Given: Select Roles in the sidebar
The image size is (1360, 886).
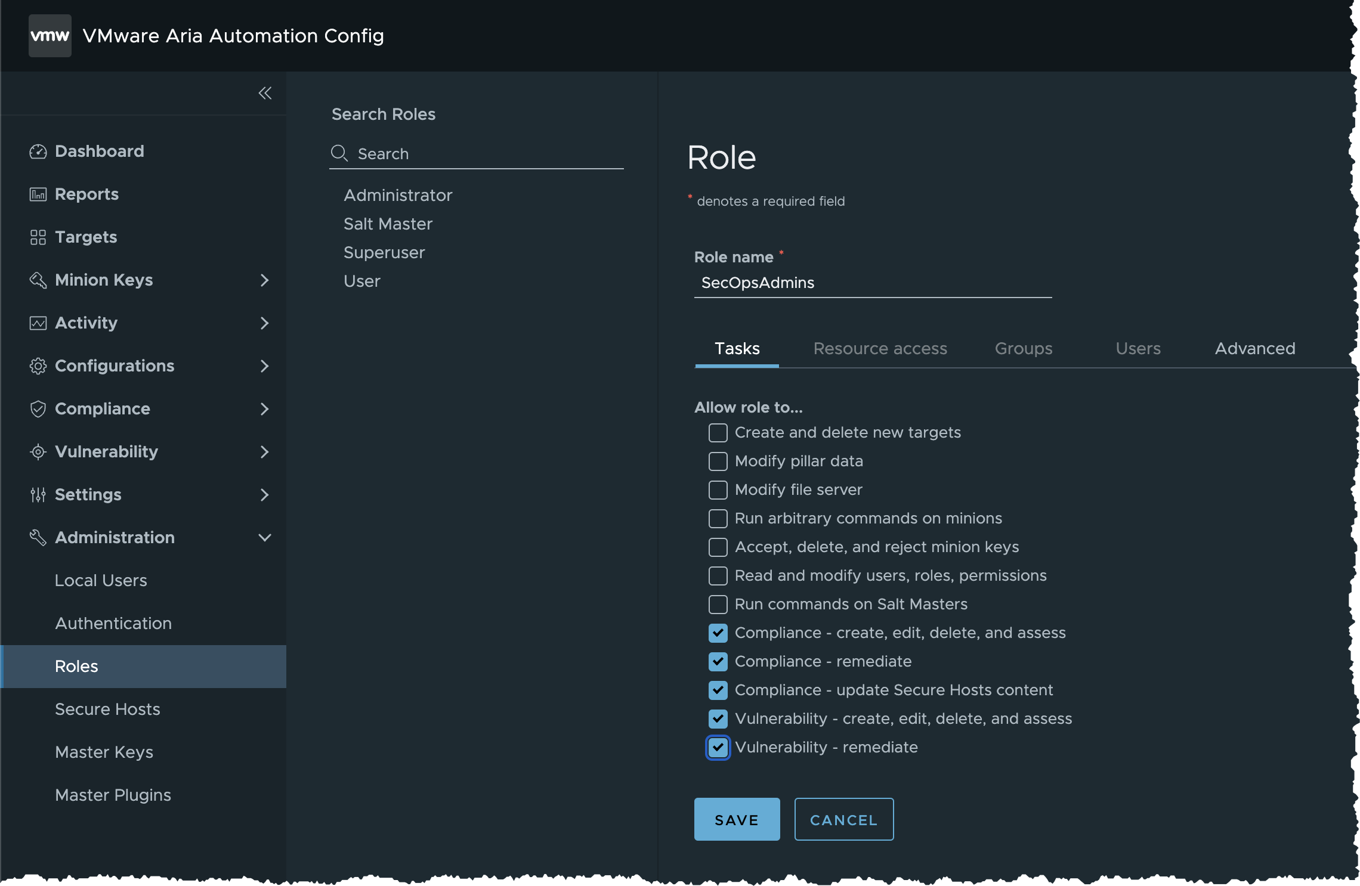Looking at the screenshot, I should tap(144, 667).
